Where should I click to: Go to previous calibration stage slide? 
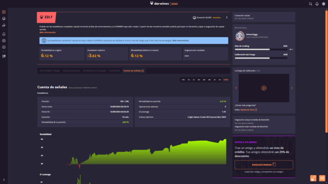click(236, 88)
